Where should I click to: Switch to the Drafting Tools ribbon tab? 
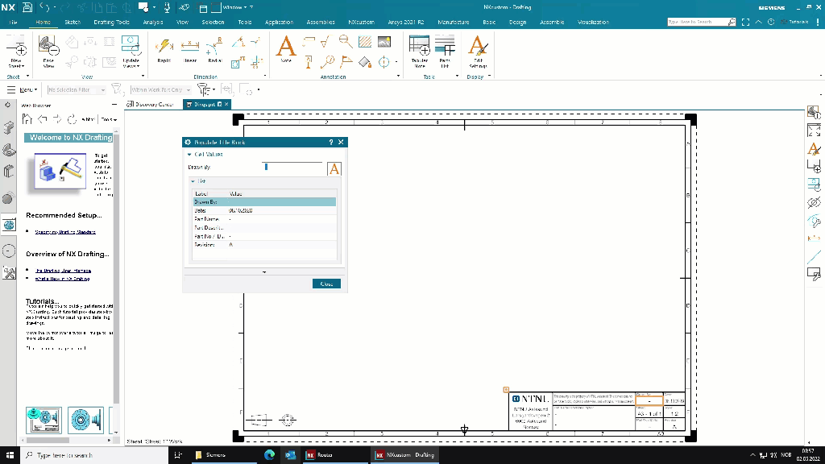pos(110,23)
